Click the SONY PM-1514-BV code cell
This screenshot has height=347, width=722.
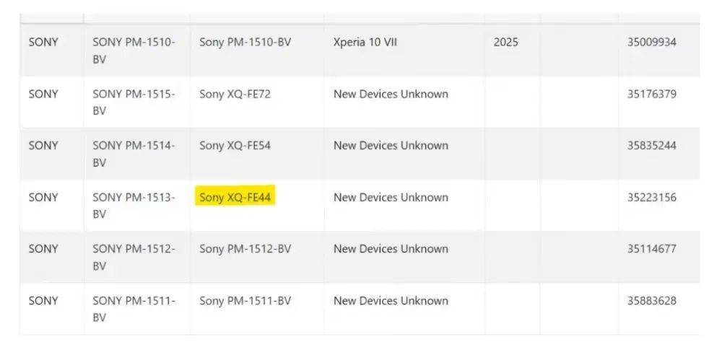[134, 154]
